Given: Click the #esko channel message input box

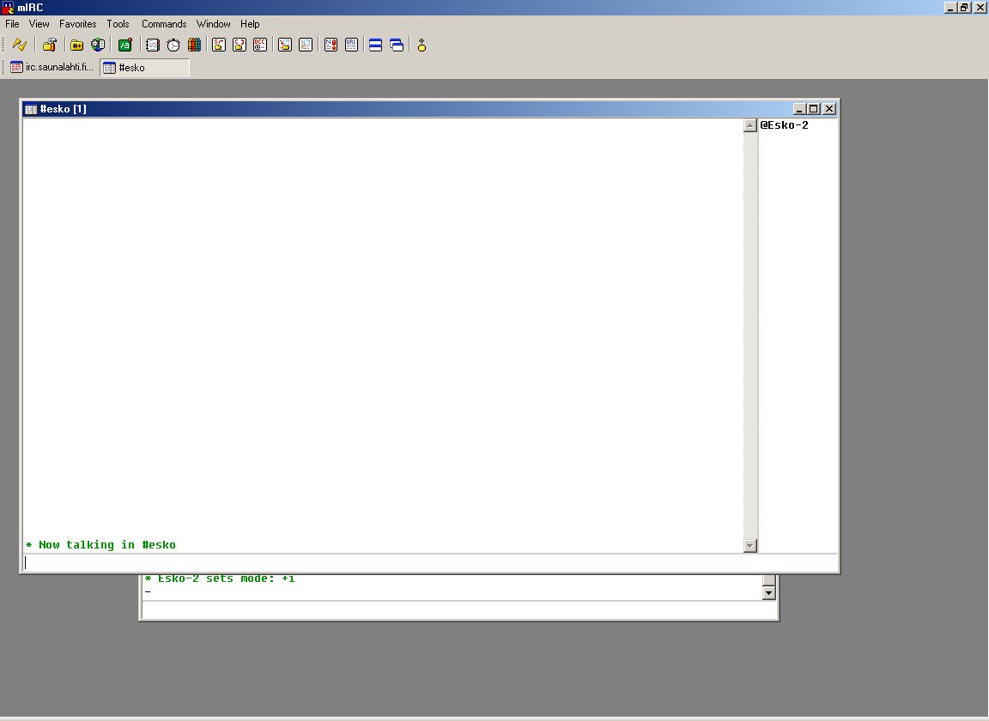Looking at the screenshot, I should click(x=430, y=562).
